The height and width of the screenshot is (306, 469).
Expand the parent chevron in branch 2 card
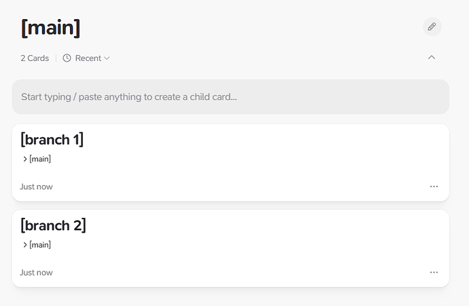click(25, 245)
